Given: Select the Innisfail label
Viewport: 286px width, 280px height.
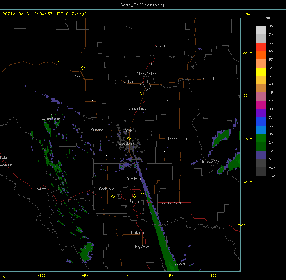Looking at the screenshot, I should (138, 108).
